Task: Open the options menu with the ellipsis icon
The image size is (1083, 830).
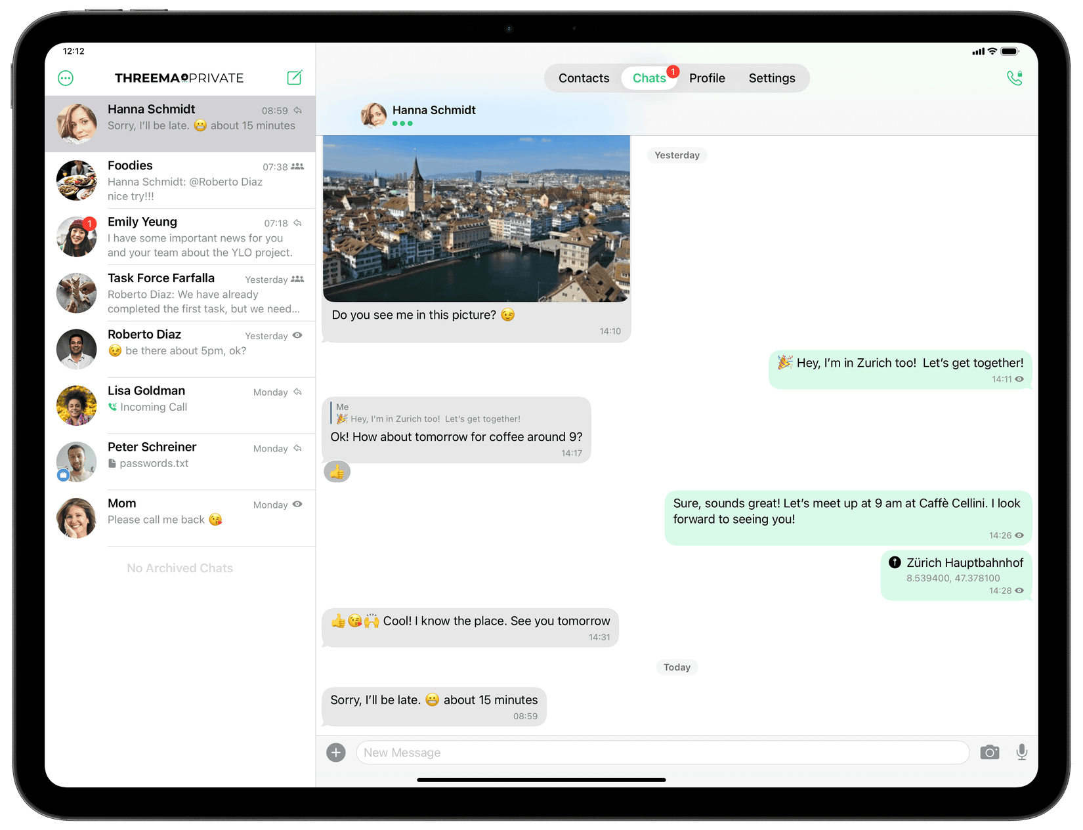Action: 65,77
